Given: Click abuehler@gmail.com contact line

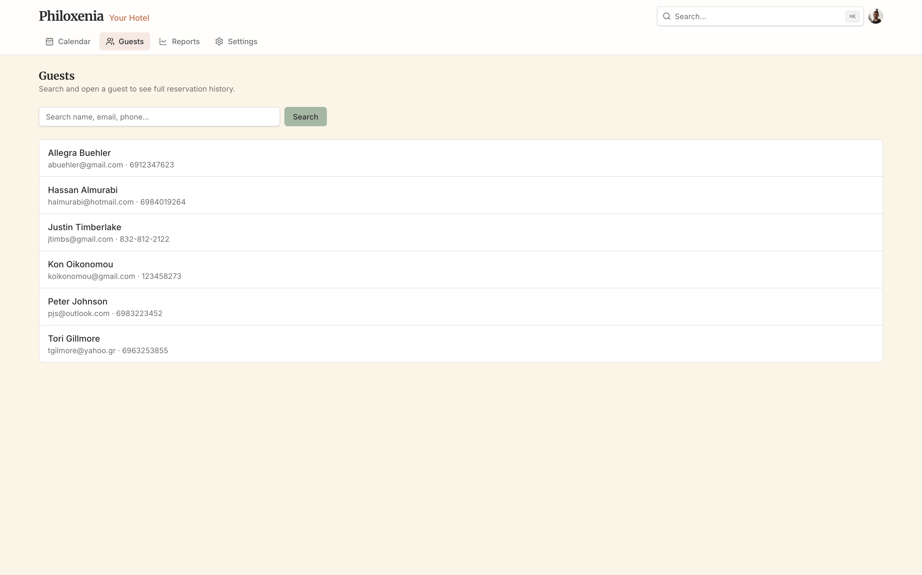Looking at the screenshot, I should point(111,165).
